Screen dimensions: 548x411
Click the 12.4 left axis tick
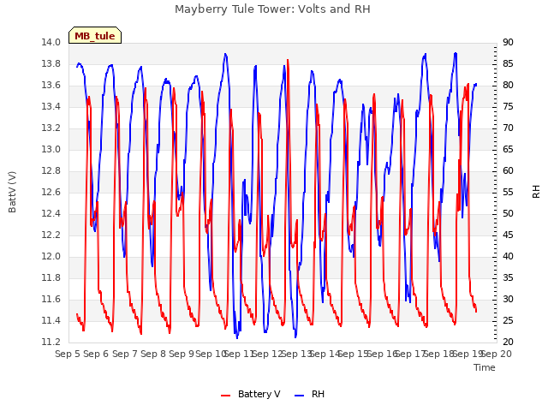[51, 213]
